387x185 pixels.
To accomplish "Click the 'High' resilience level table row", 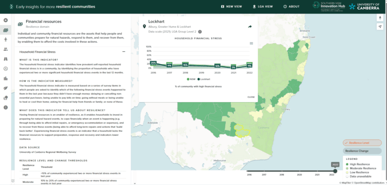I will tap(73, 174).
